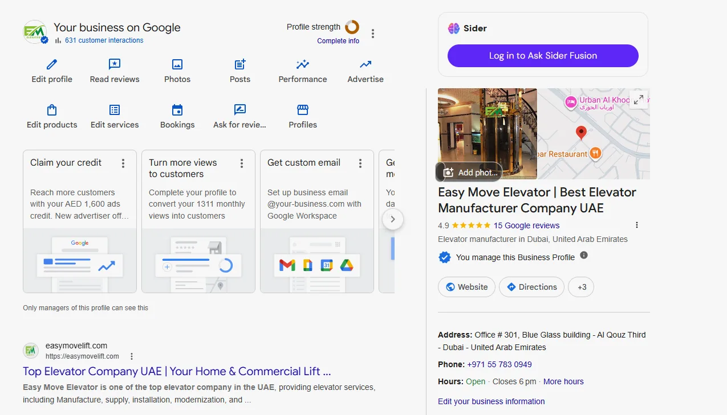Viewport: 727px width, 415px height.
Task: Open Edit services list icon
Action: pos(115,110)
